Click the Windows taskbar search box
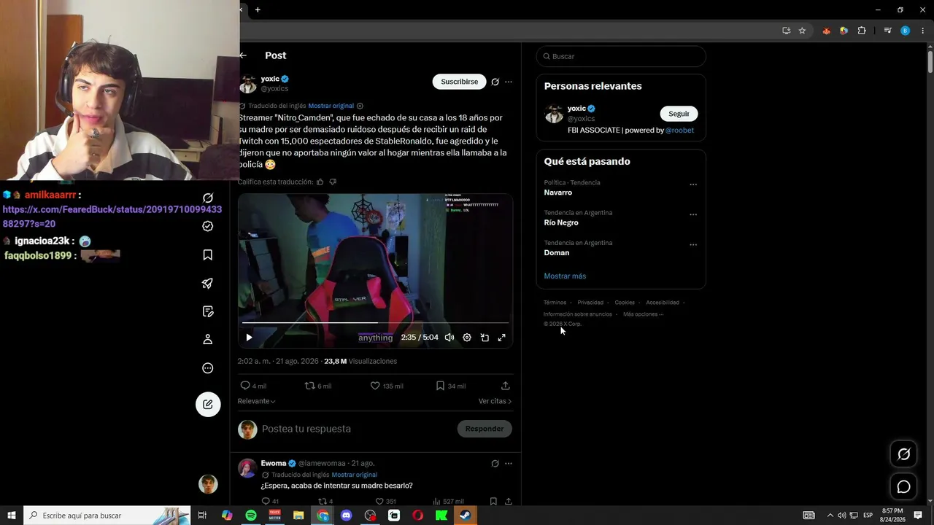 (x=107, y=516)
